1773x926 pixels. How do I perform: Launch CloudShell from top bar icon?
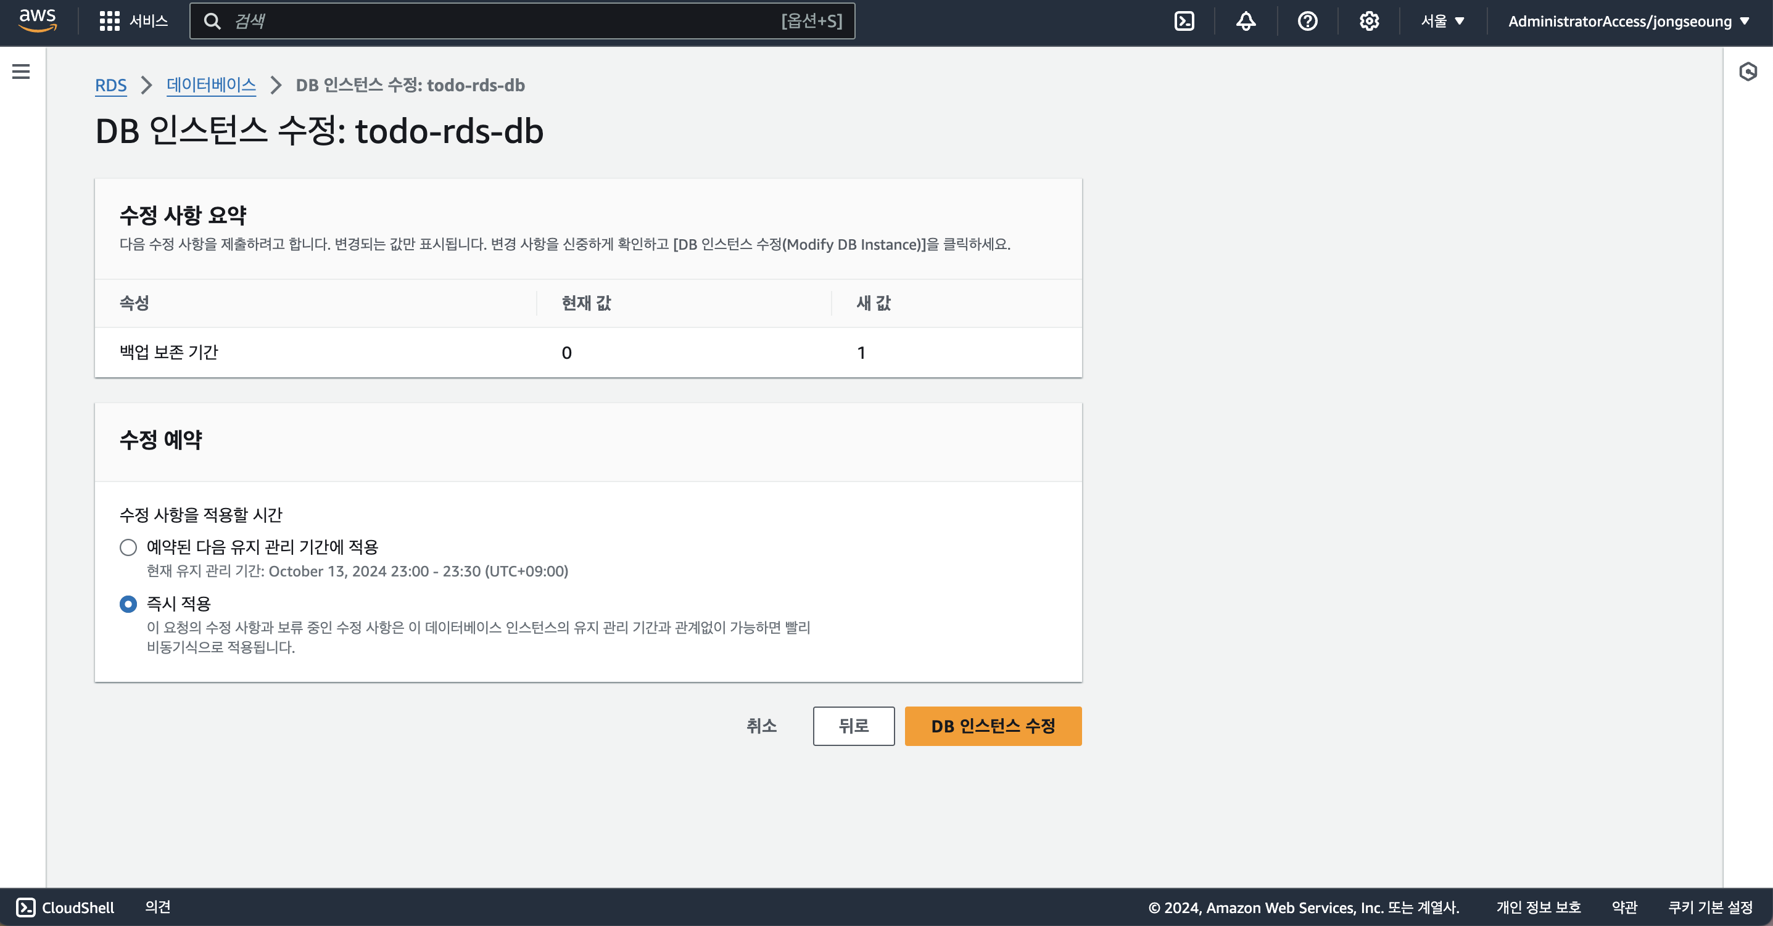point(1184,20)
